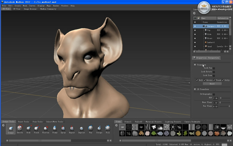Switch to the Image Browser tab
This screenshot has width=233, height=146.
pos(30,9)
